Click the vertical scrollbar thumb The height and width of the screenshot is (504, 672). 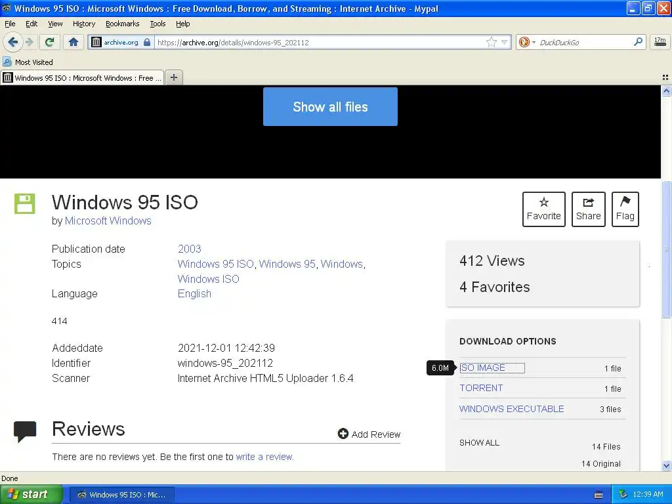click(x=666, y=249)
